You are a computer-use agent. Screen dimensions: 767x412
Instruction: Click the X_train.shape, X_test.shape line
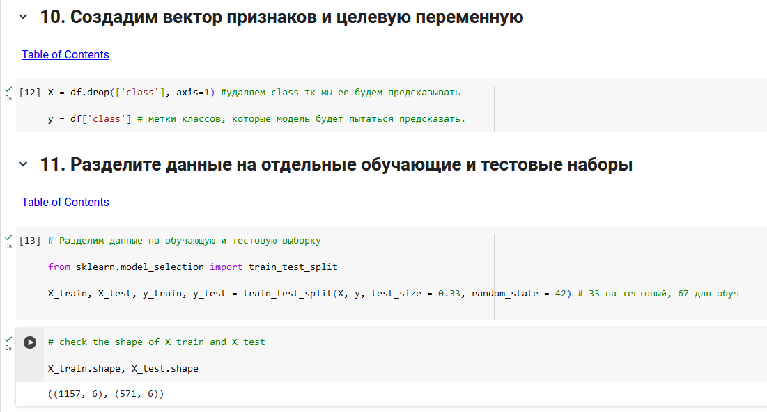click(x=123, y=368)
